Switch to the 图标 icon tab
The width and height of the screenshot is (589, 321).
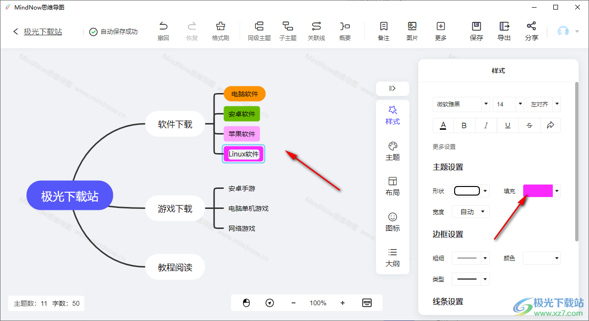393,222
